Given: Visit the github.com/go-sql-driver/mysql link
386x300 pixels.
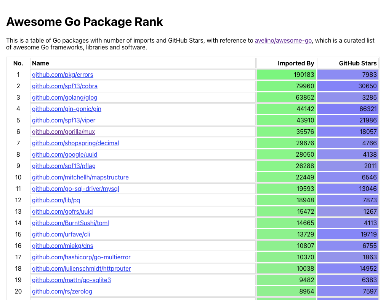Looking at the screenshot, I should 75,189.
